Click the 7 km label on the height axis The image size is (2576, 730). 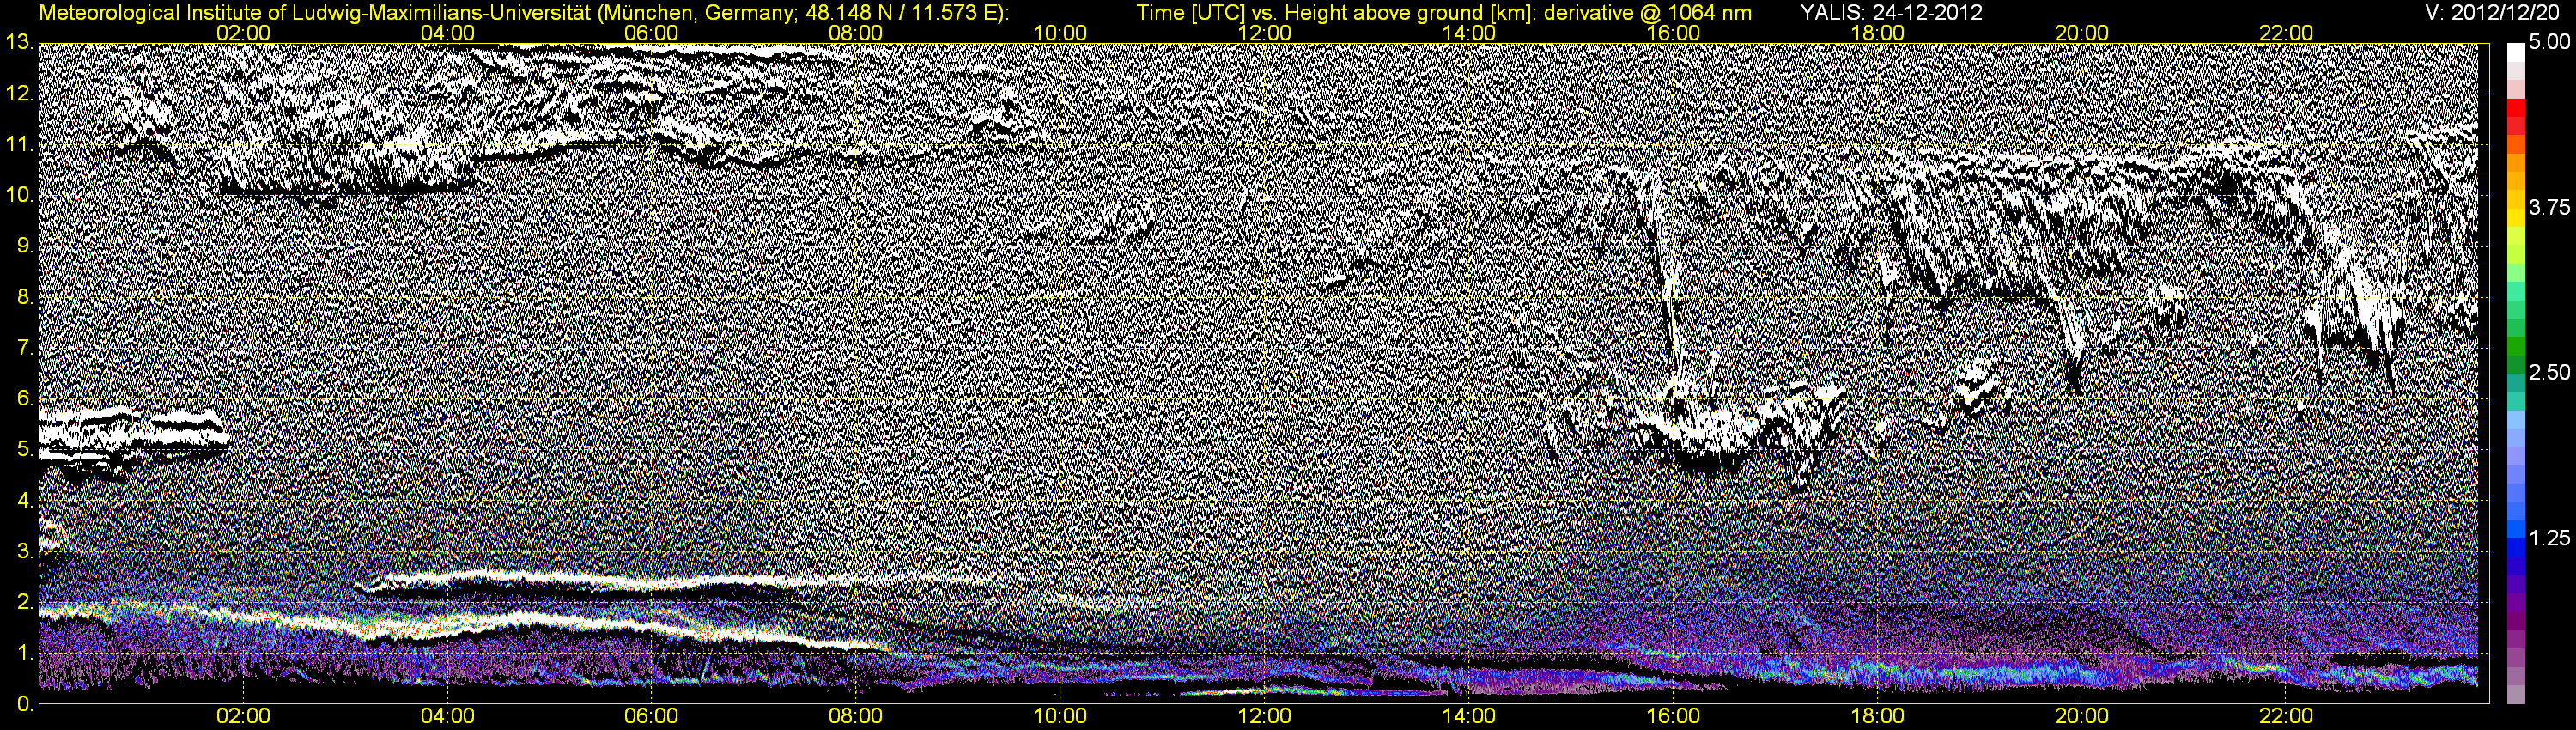25,348
